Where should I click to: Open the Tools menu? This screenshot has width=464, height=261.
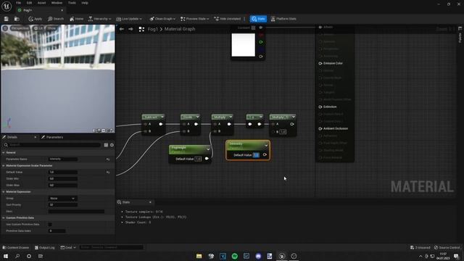tap(72, 3)
